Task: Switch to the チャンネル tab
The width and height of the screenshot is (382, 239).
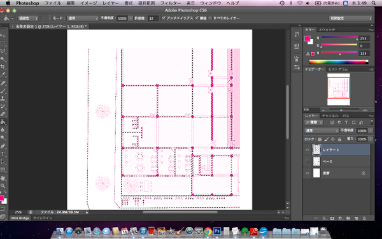Action: [x=330, y=116]
